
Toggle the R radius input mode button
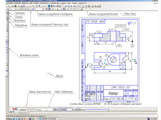pyautogui.click(x=57, y=110)
